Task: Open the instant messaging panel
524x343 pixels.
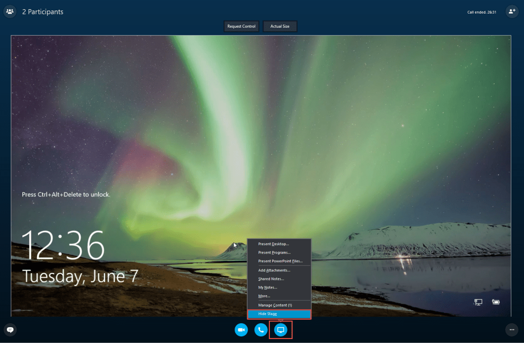Action: pos(10,329)
